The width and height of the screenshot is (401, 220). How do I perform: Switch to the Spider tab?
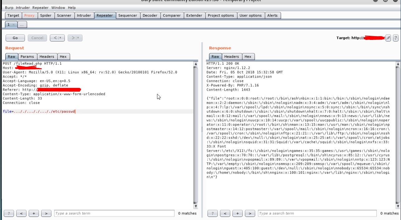point(46,16)
